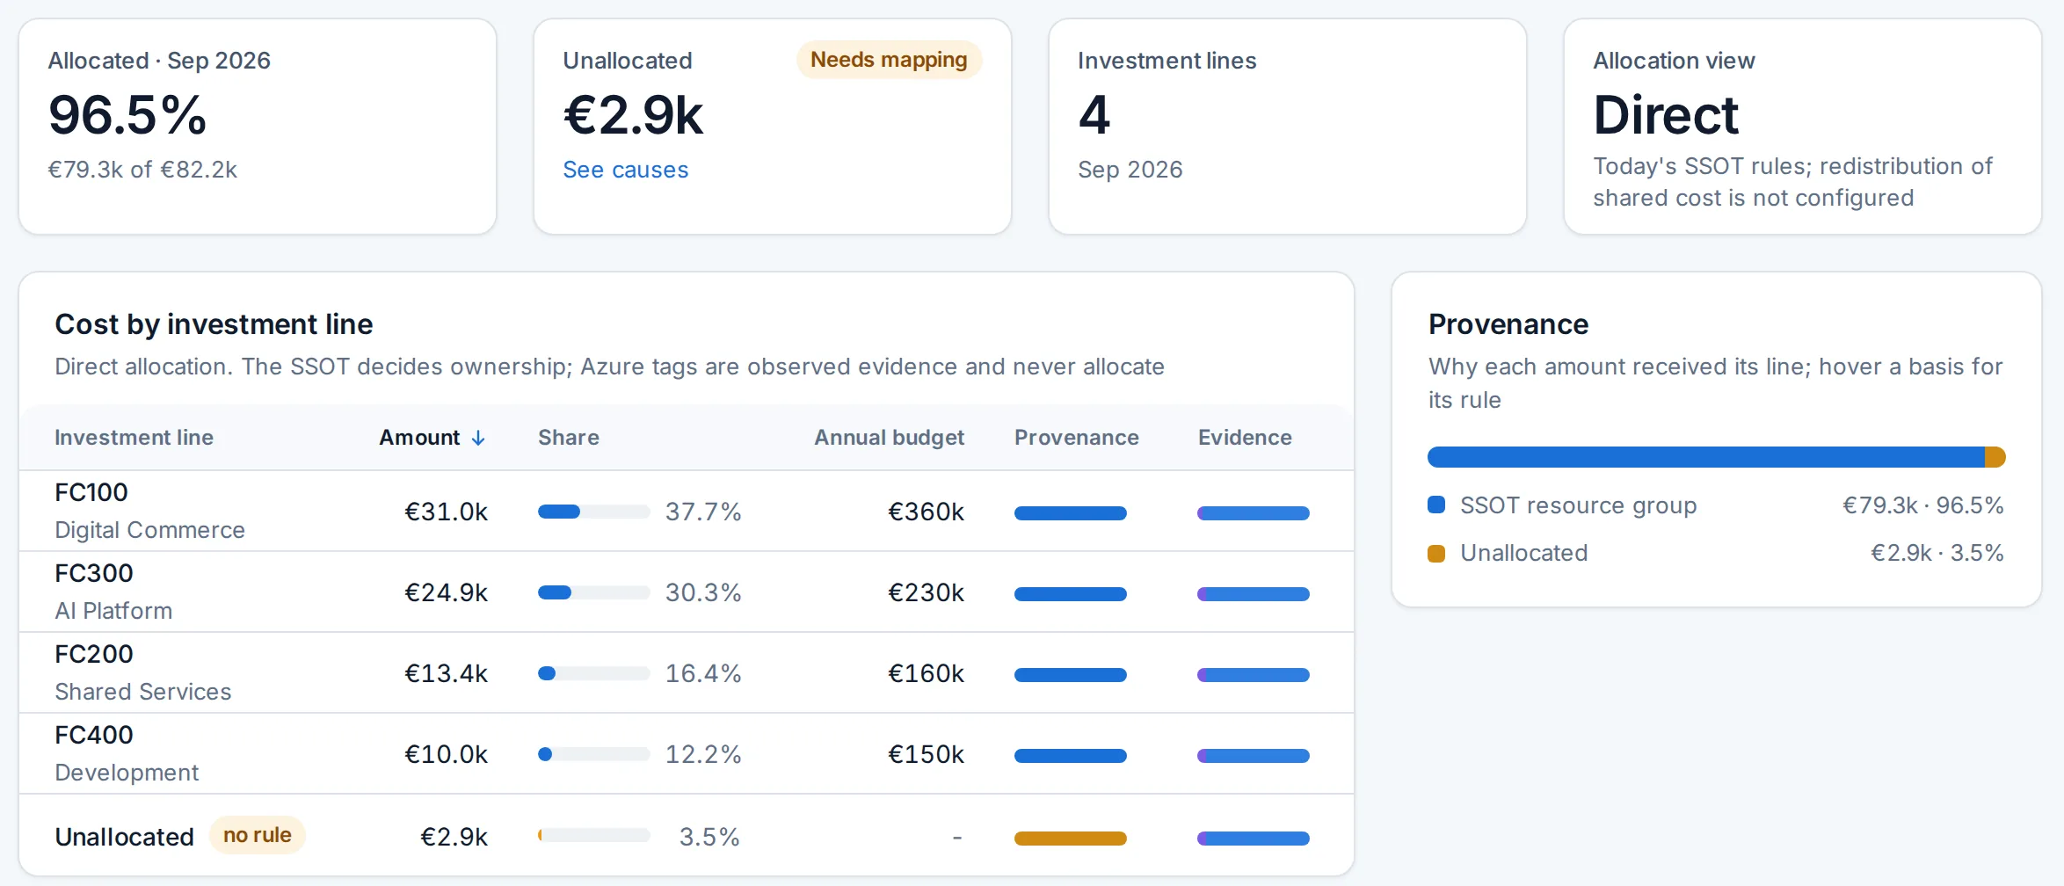The width and height of the screenshot is (2064, 886).
Task: Click the stacked provenance bar in Provenance panel
Action: pyautogui.click(x=1717, y=457)
